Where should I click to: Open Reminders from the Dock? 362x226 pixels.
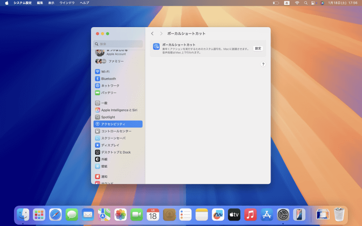[x=186, y=215]
